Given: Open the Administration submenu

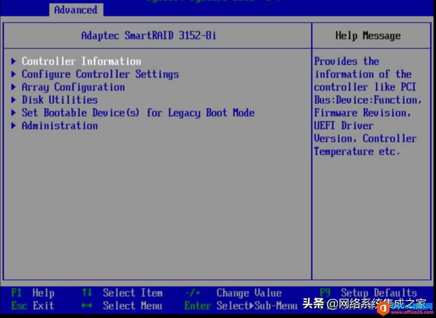Looking at the screenshot, I should [x=60, y=126].
